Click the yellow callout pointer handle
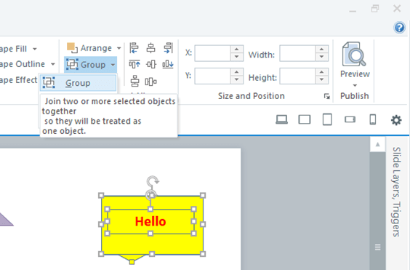 132,261
